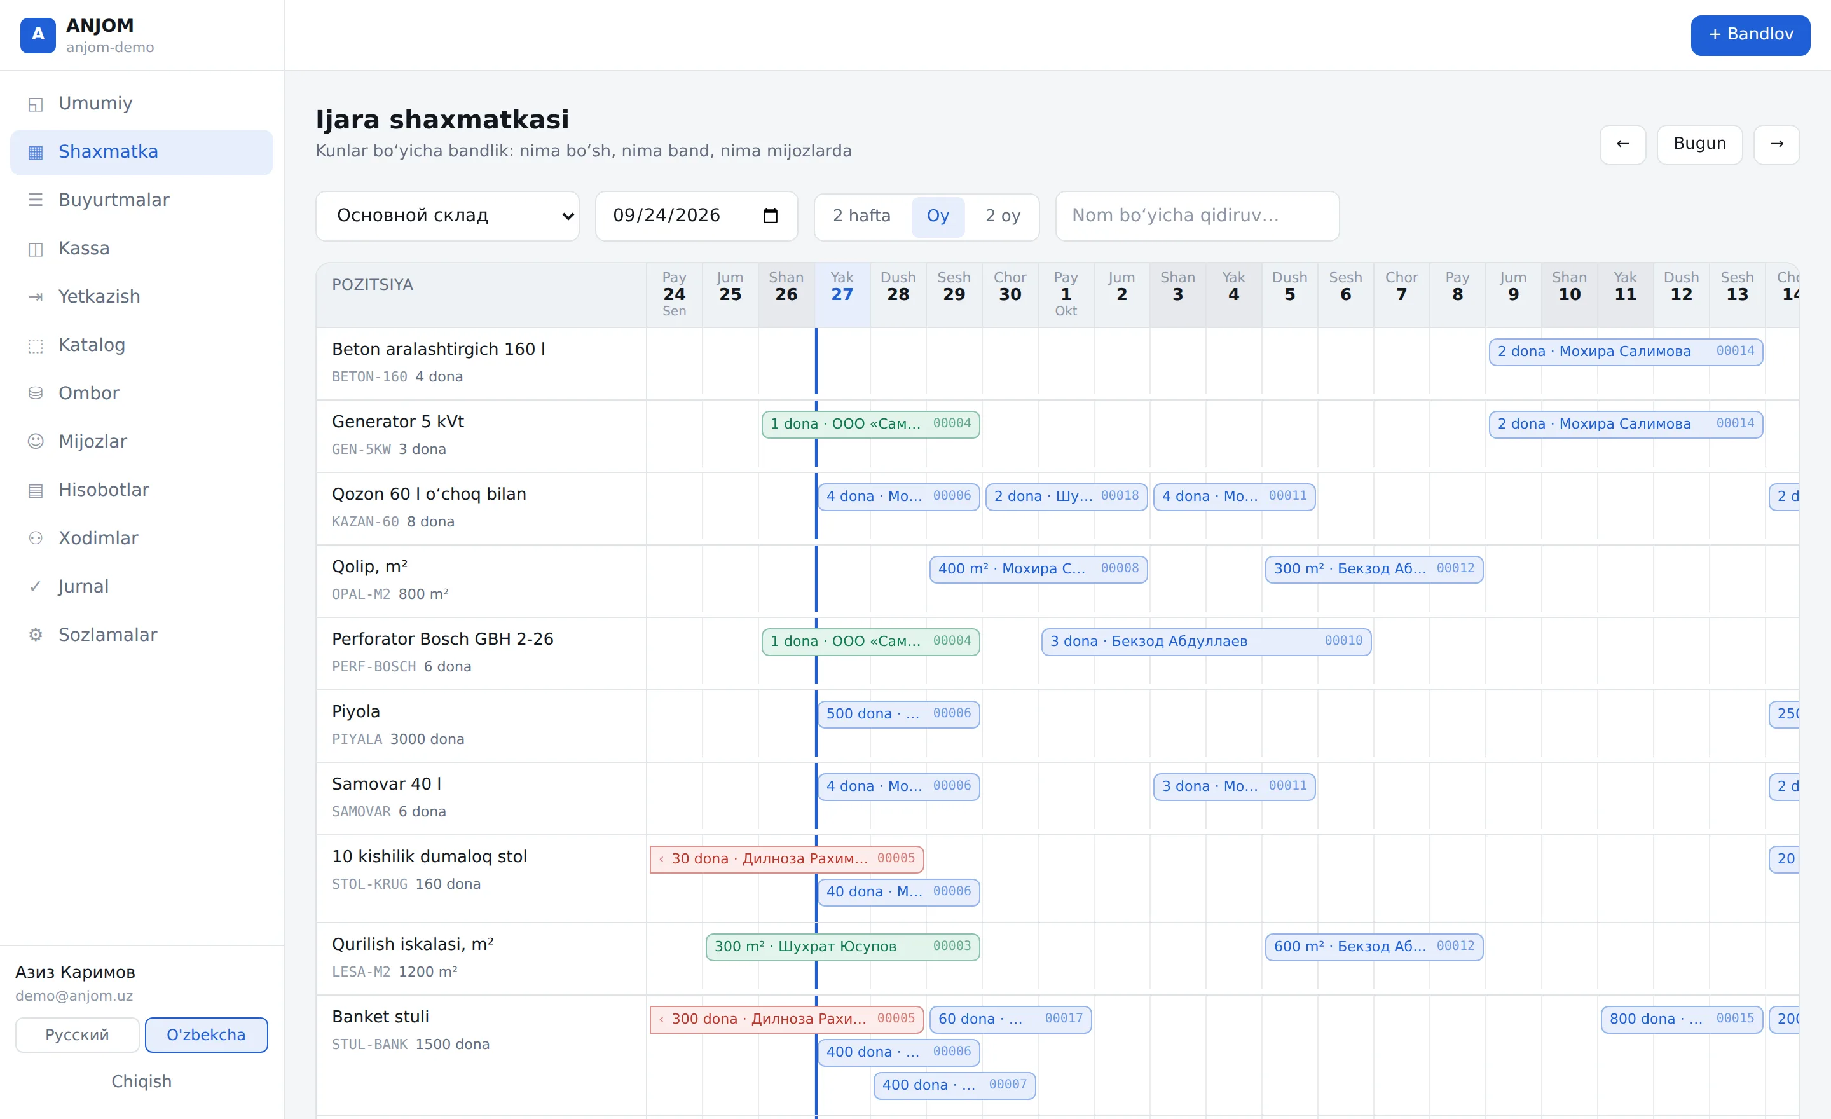Viewport: 1831px width, 1119px height.
Task: Click the Sozlamalar gear icon
Action: [35, 635]
